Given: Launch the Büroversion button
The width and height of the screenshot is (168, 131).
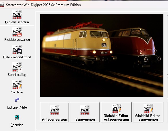Looking at the screenshot, I should [85, 112].
